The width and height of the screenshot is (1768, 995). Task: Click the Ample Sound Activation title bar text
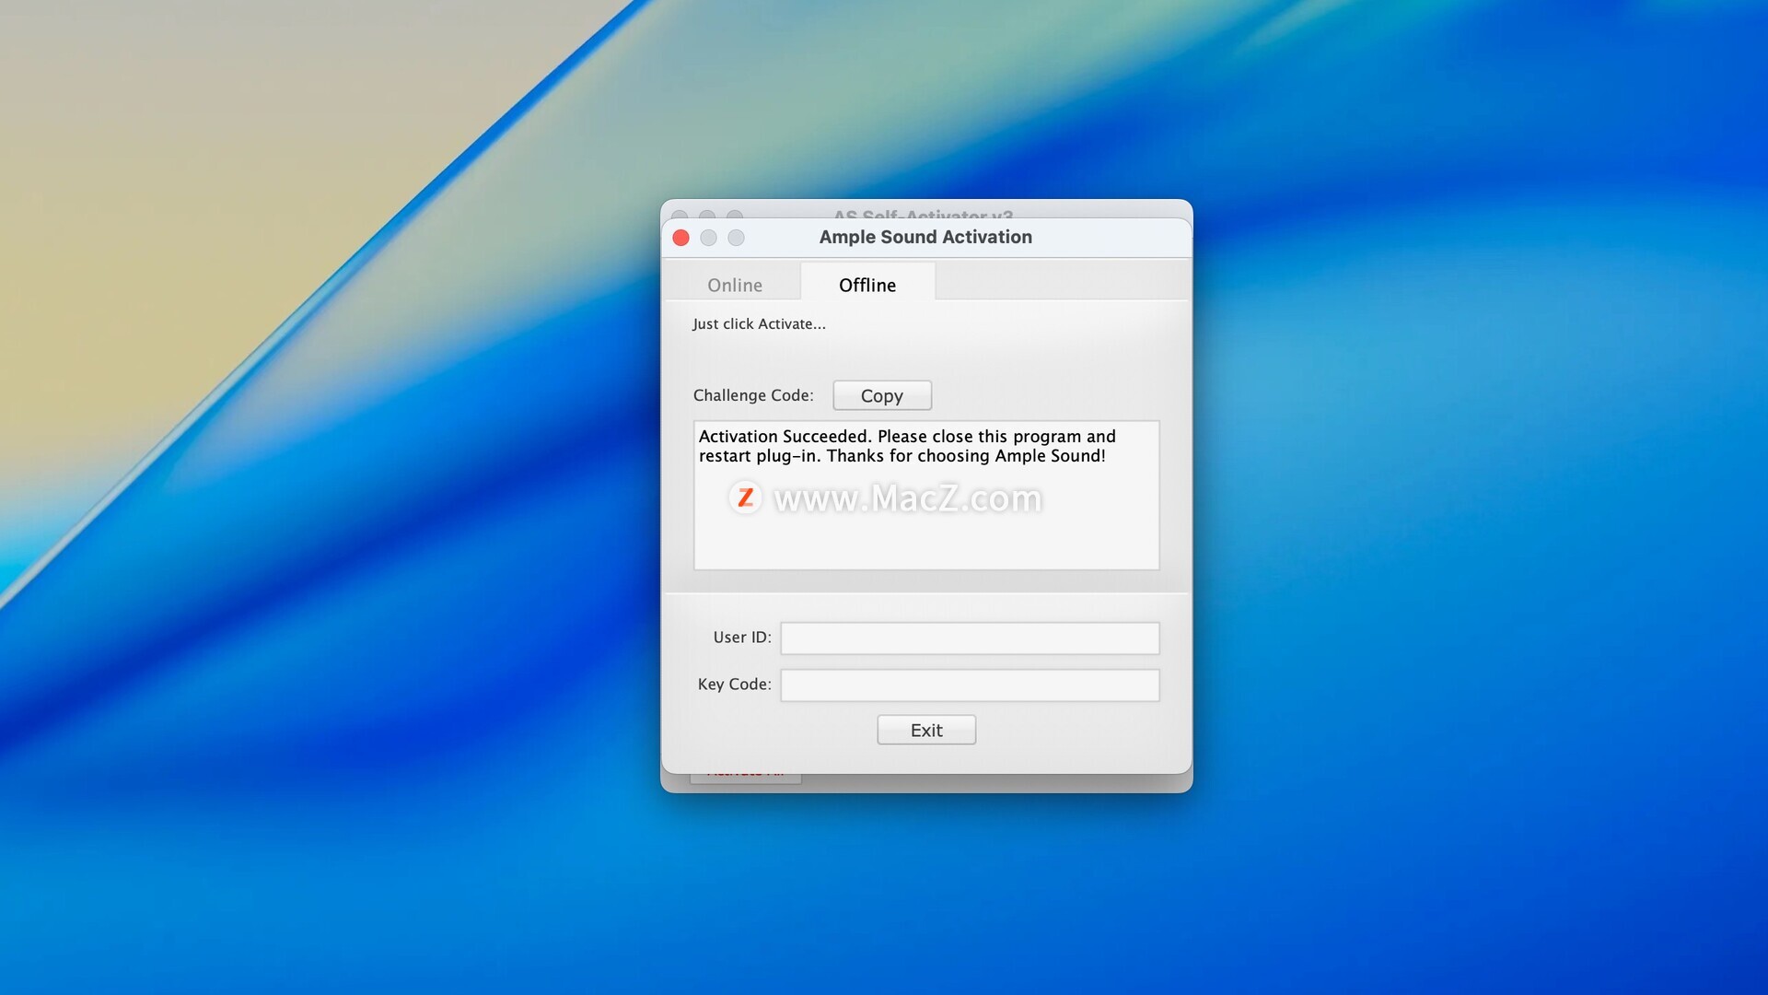tap(925, 237)
